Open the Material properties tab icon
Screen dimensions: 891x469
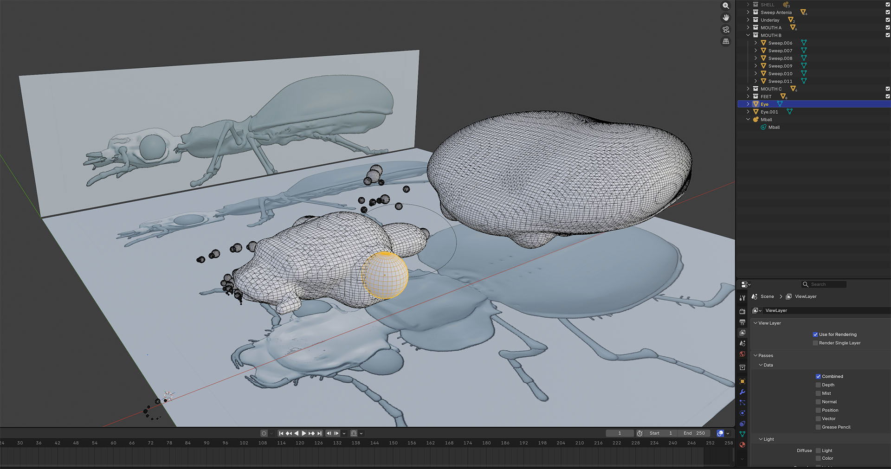click(x=742, y=445)
